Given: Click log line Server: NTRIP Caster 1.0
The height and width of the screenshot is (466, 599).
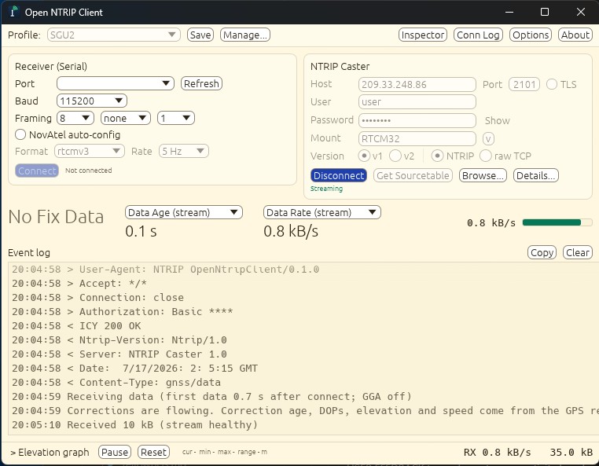Looking at the screenshot, I should [x=119, y=354].
